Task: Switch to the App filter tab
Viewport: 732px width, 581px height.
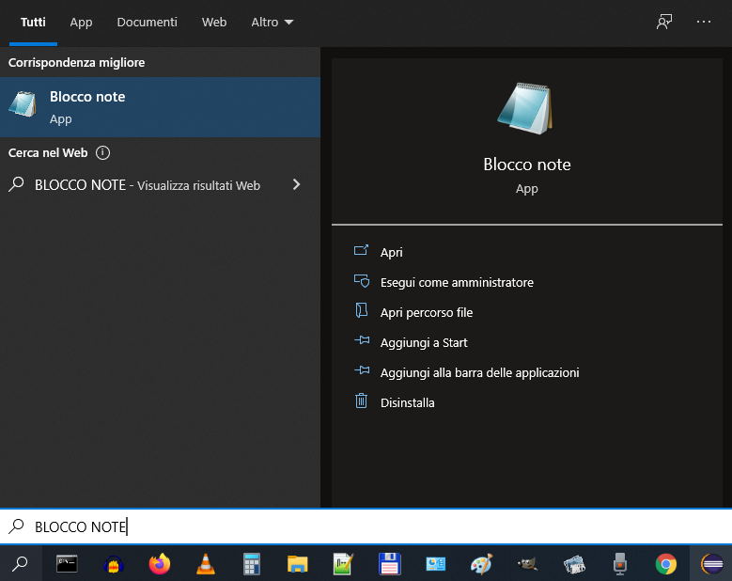Action: pos(81,23)
